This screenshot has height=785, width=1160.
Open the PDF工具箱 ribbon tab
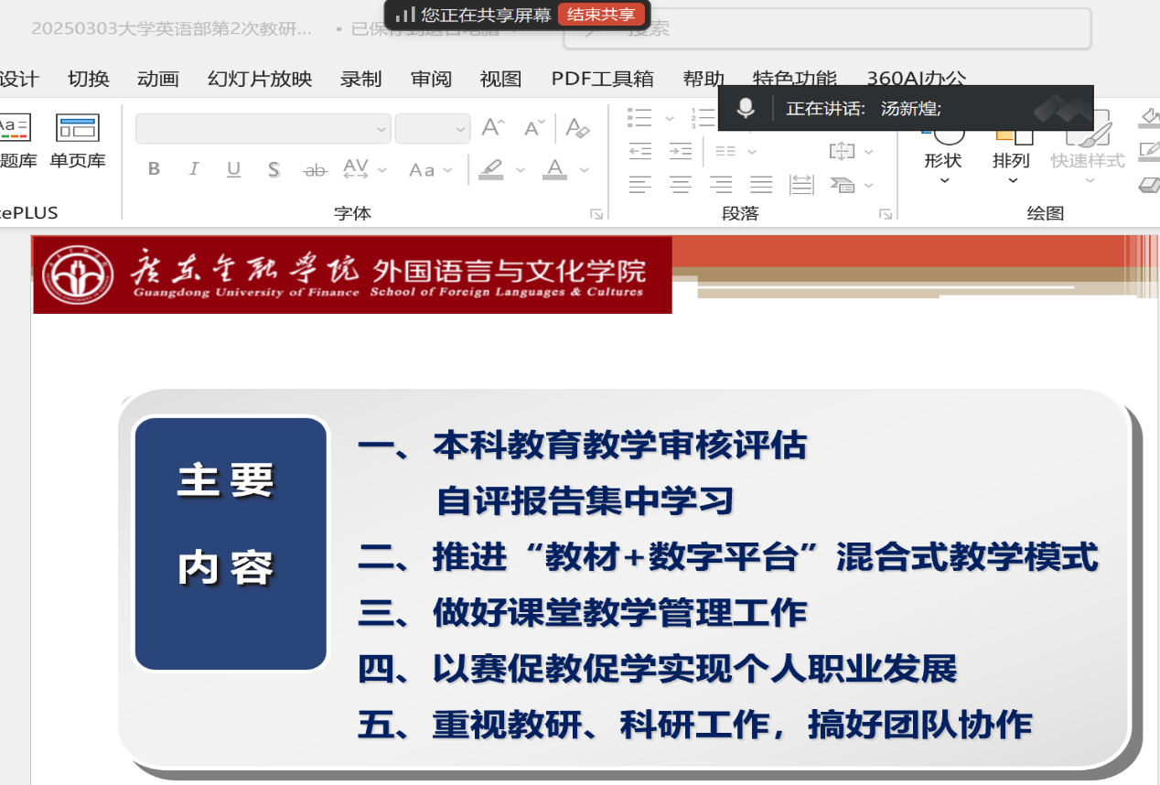tap(602, 79)
